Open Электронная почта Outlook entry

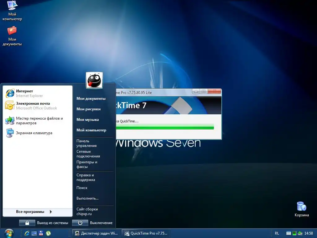(x=38, y=106)
